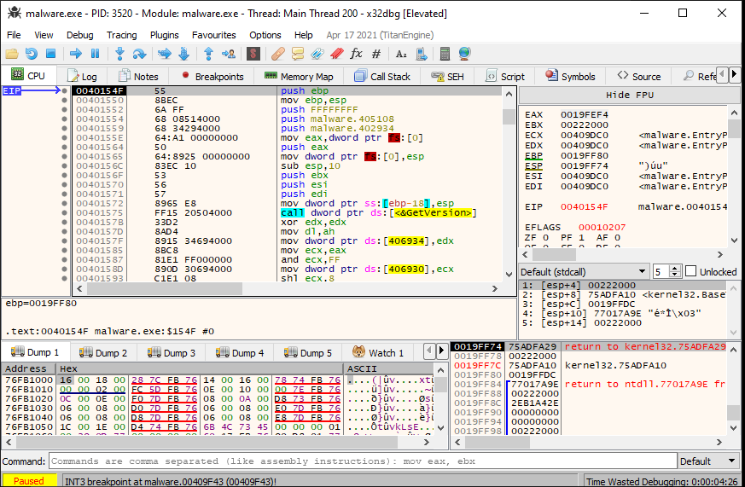
Task: Select the Watch 1 tab
Action: (x=378, y=353)
